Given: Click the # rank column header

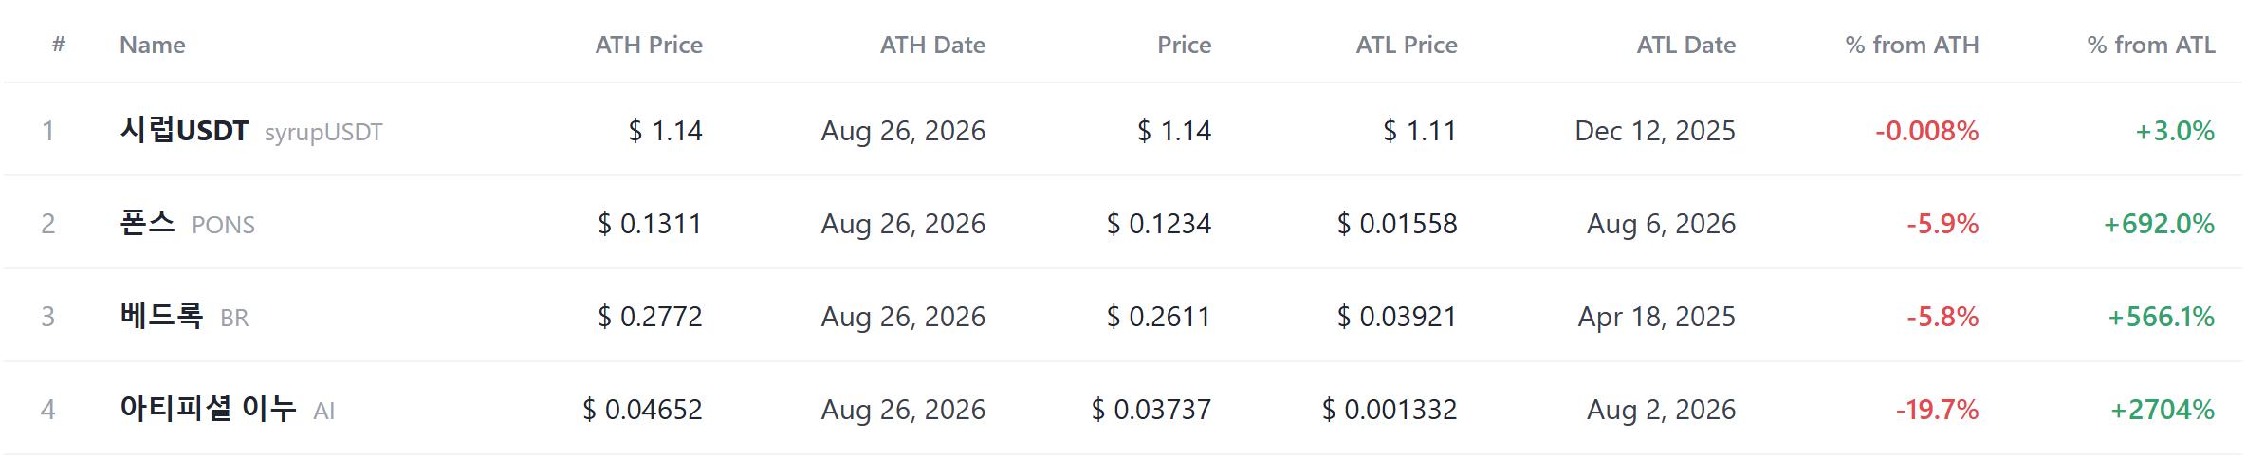Looking at the screenshot, I should tap(59, 45).
